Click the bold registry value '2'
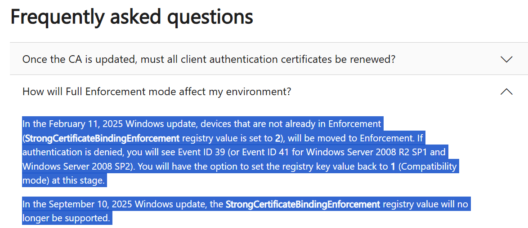The image size is (528, 228). (x=277, y=138)
